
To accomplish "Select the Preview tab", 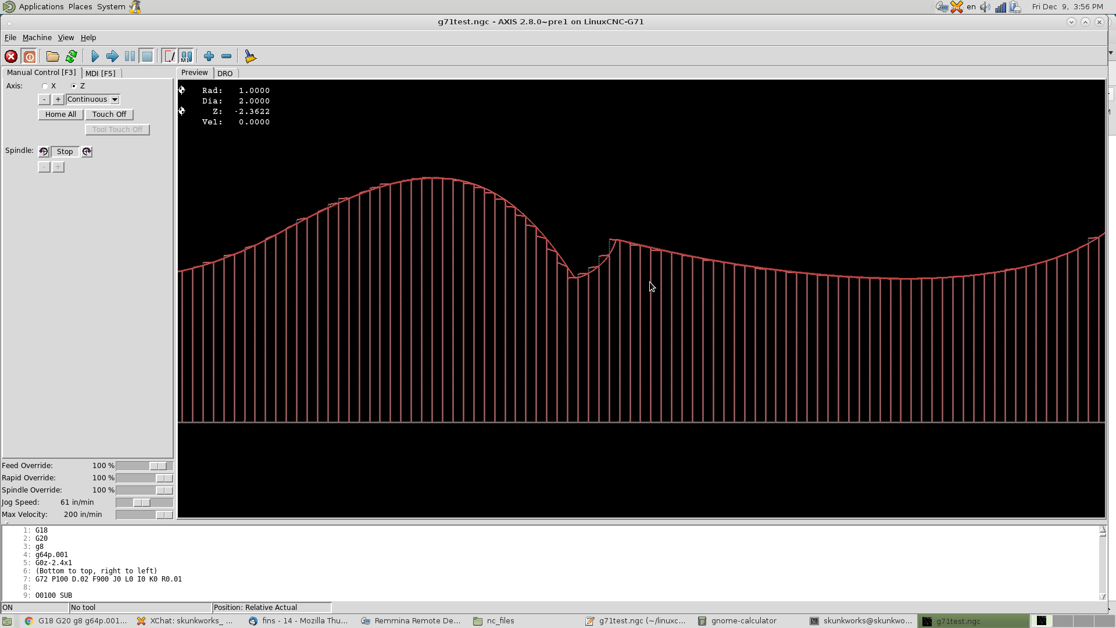I will click(x=194, y=73).
